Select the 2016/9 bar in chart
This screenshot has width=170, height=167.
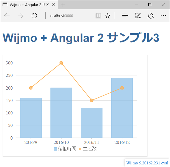point(31,118)
